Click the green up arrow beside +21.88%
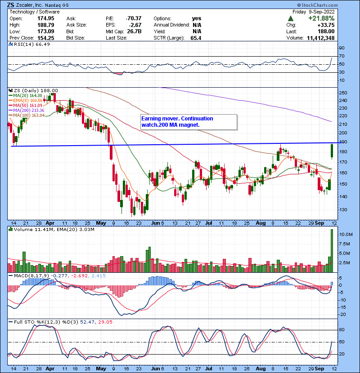The width and height of the screenshot is (360, 373). pyautogui.click(x=292, y=18)
